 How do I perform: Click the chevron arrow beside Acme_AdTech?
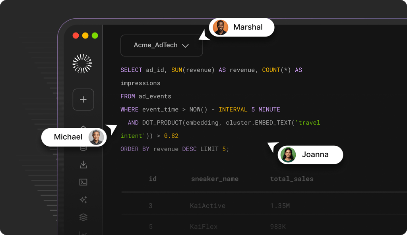pyautogui.click(x=185, y=46)
